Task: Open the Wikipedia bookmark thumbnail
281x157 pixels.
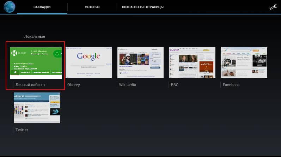Action: pyautogui.click(x=140, y=62)
